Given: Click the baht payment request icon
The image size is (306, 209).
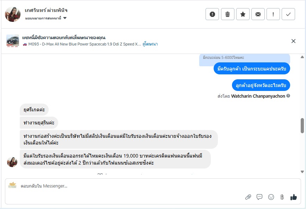Looking at the screenshot, I should (282, 197).
